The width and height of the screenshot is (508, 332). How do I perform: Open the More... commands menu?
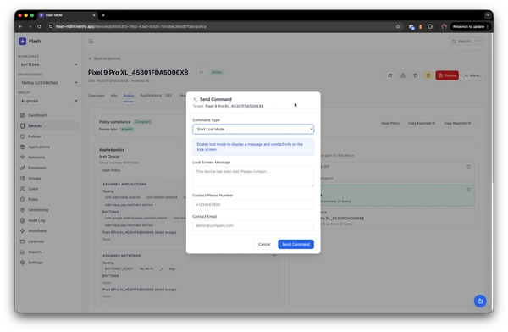point(473,75)
